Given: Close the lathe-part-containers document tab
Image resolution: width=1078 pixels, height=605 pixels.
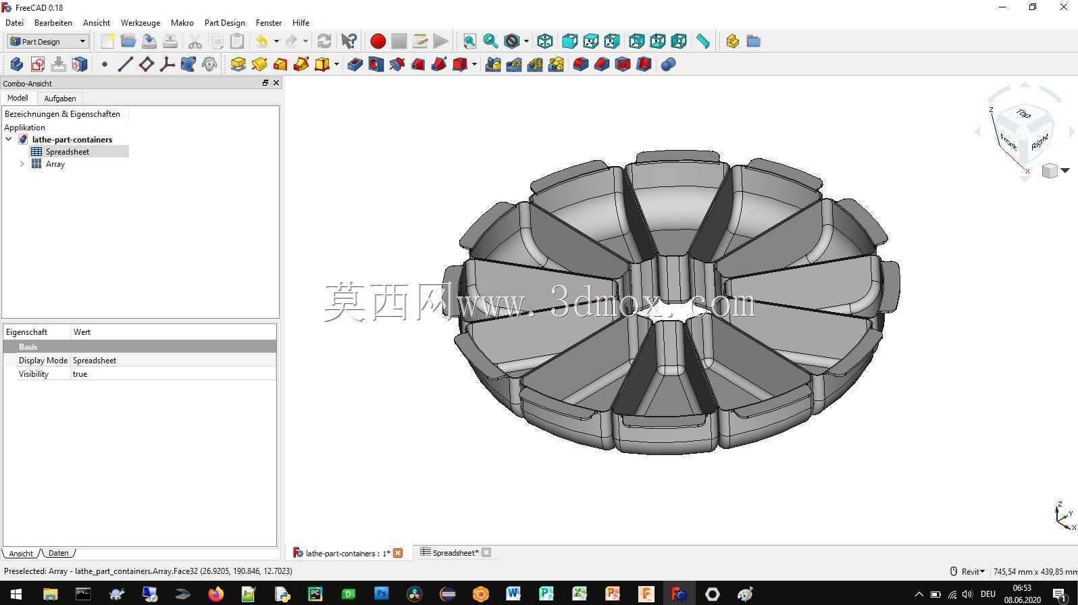Looking at the screenshot, I should (399, 553).
